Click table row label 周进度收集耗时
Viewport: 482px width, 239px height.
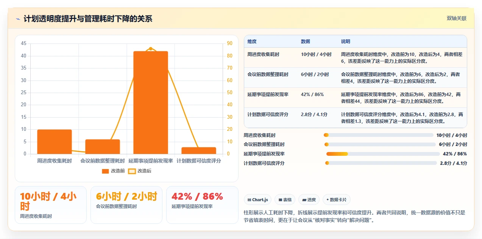click(x=263, y=54)
